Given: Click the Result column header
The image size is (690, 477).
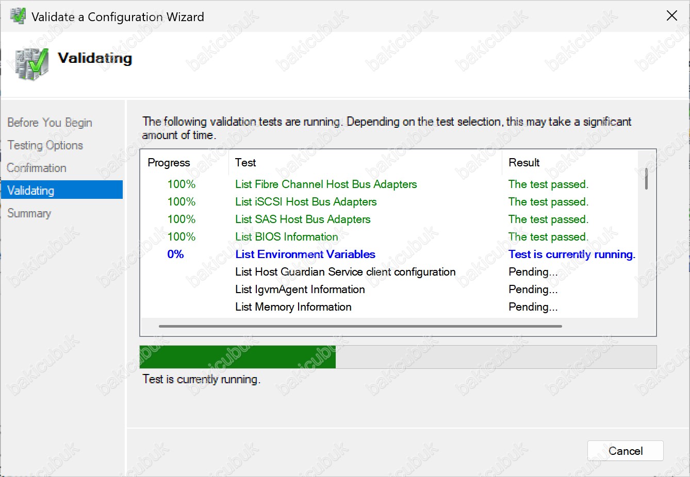Looking at the screenshot, I should point(524,163).
